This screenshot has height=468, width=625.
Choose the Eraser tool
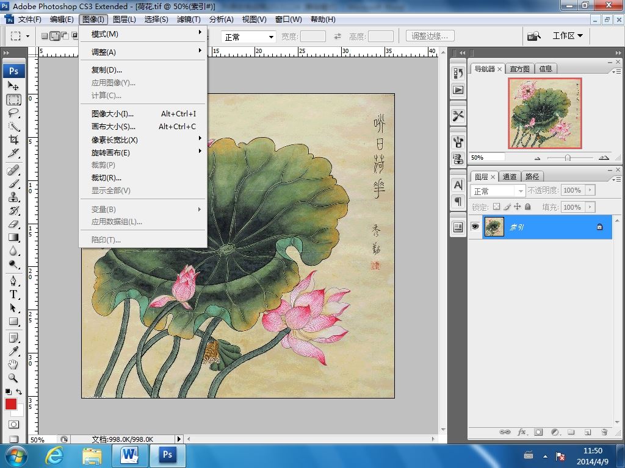click(13, 224)
